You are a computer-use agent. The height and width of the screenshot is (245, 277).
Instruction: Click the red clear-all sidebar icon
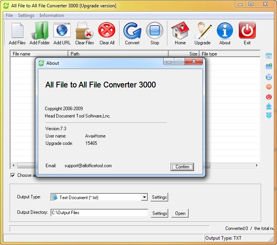269,97
